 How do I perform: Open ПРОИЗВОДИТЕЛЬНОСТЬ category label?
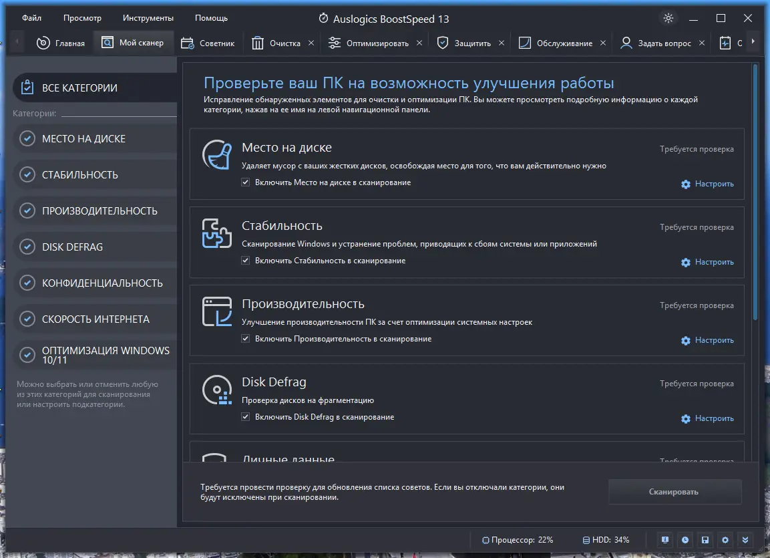tap(100, 211)
